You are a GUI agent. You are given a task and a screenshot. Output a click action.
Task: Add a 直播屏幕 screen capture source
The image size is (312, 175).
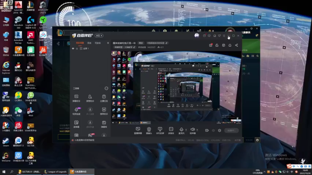tap(138, 131)
